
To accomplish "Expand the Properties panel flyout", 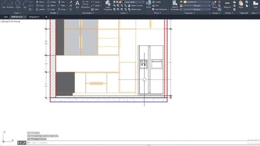I will pyautogui.click(x=190, y=13).
